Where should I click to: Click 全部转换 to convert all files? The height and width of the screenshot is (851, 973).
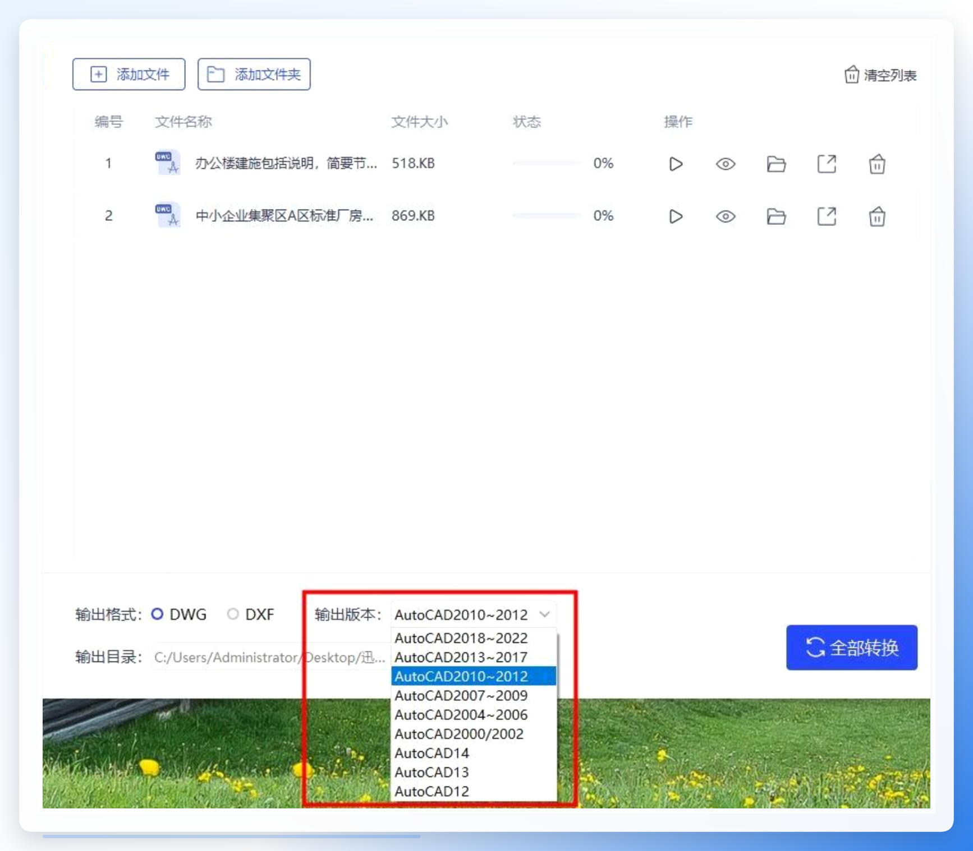pos(852,647)
